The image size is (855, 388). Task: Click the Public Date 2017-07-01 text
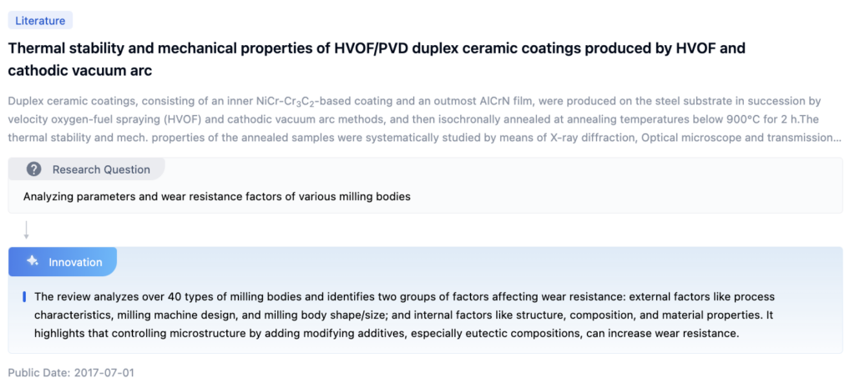[71, 371]
